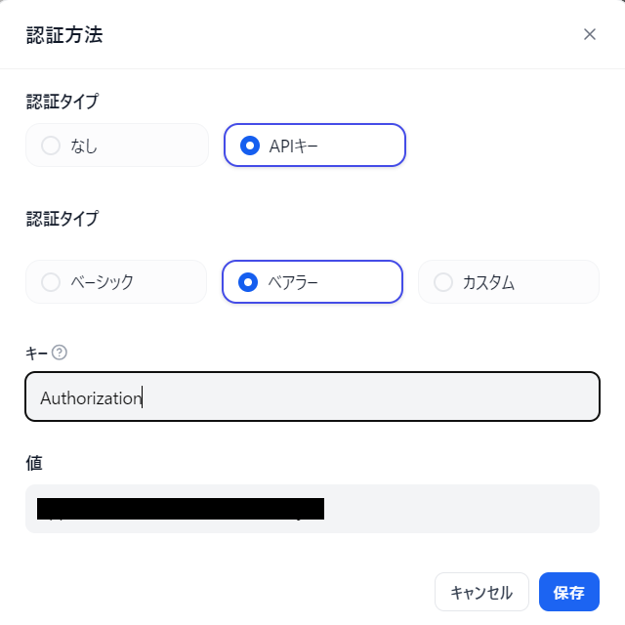Image resolution: width=625 pixels, height=625 pixels.
Task: Click the empty radio circle beside なし
Action: click(x=51, y=146)
